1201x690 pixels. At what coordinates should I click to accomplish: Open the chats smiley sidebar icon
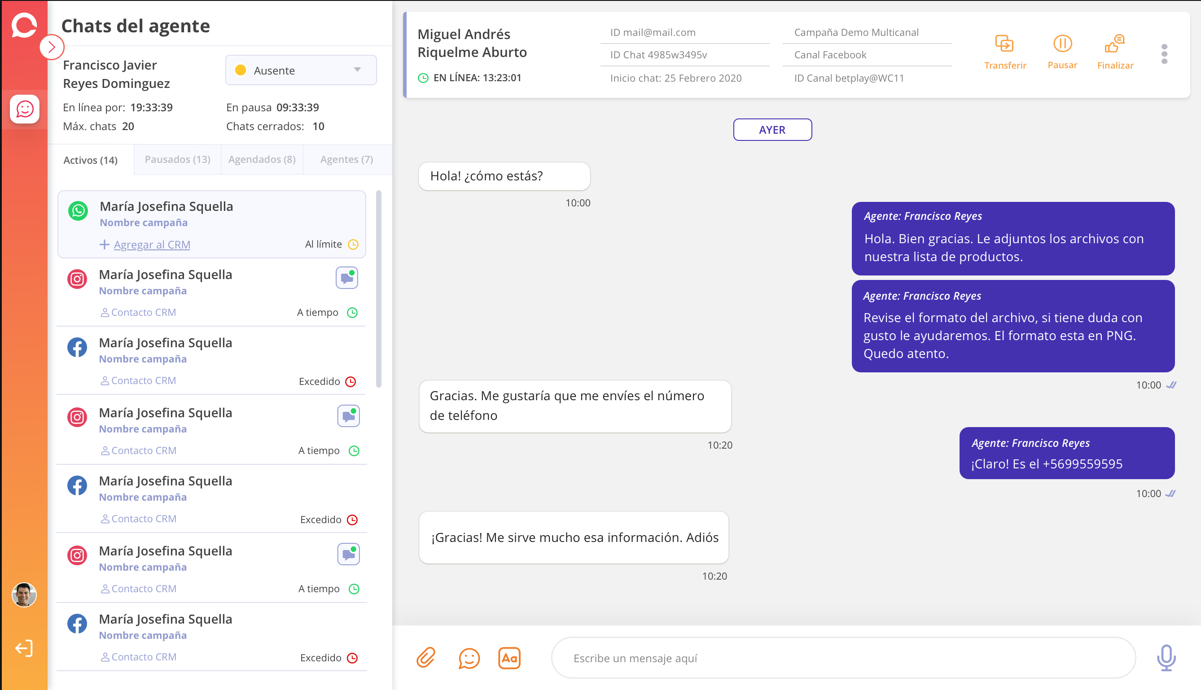coord(25,109)
